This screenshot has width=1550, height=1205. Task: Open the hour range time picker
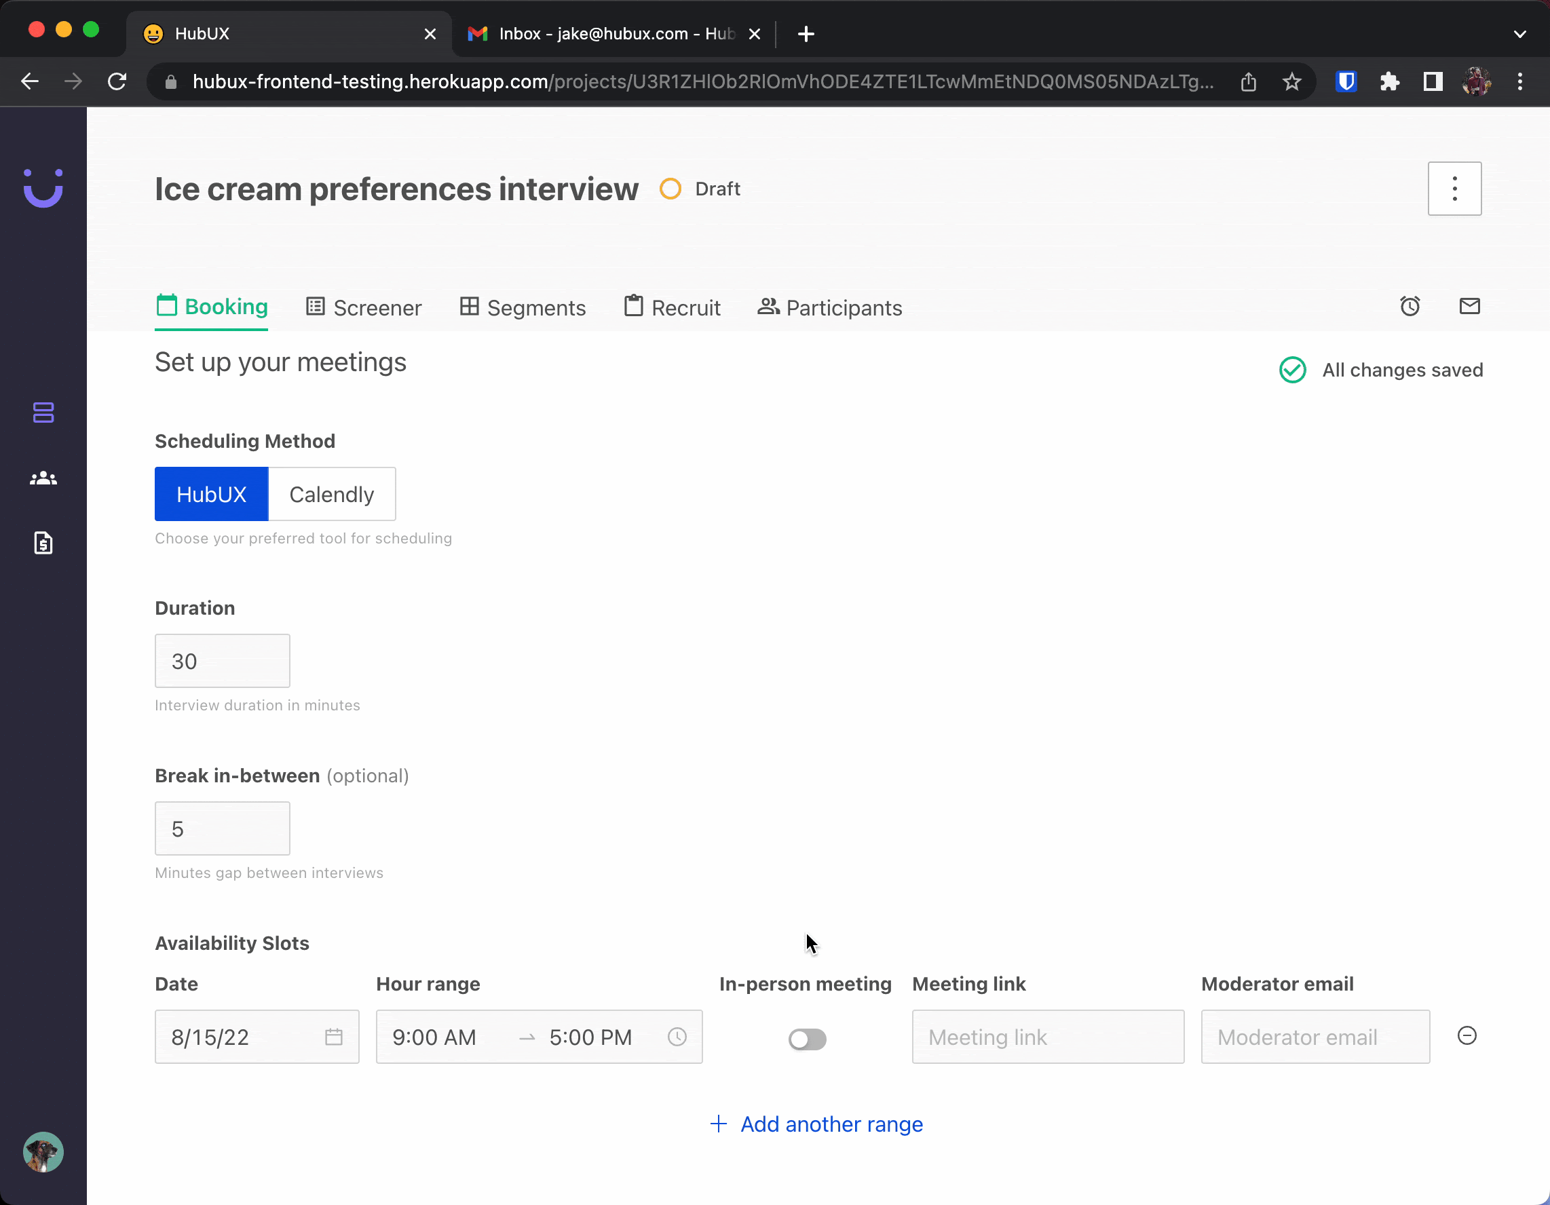(538, 1037)
